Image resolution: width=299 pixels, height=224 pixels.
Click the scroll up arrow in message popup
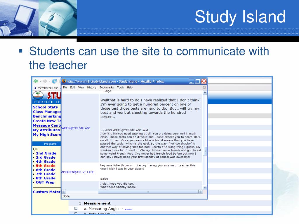(205, 93)
